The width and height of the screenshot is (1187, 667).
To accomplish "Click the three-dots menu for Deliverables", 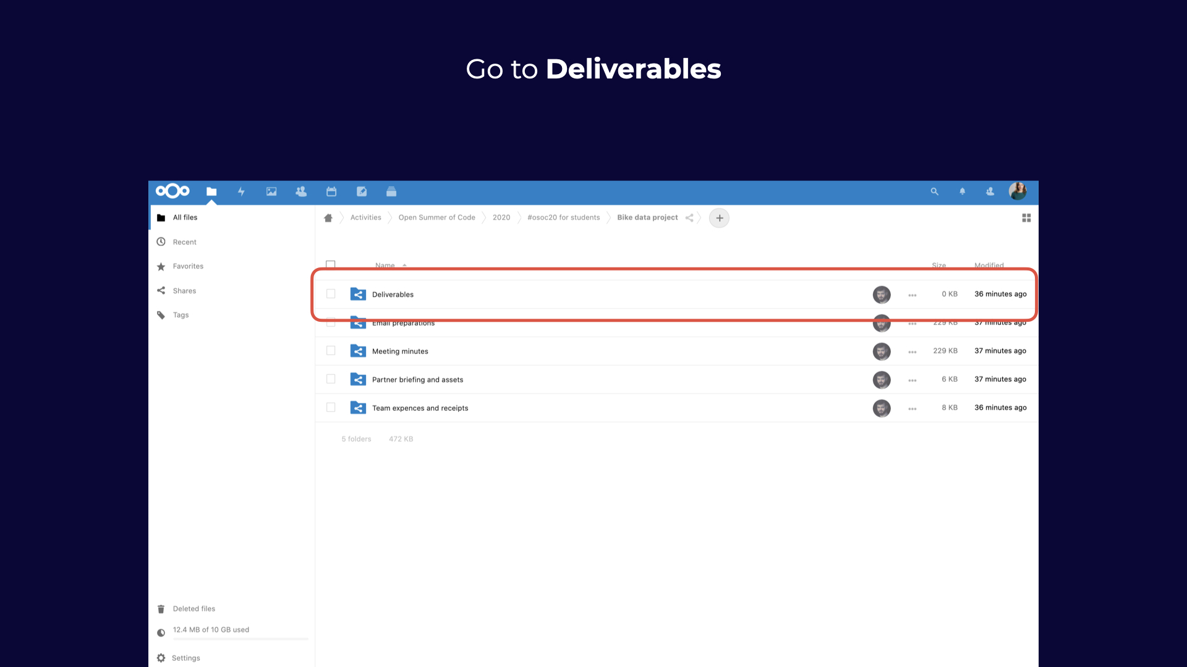I will [x=913, y=294].
